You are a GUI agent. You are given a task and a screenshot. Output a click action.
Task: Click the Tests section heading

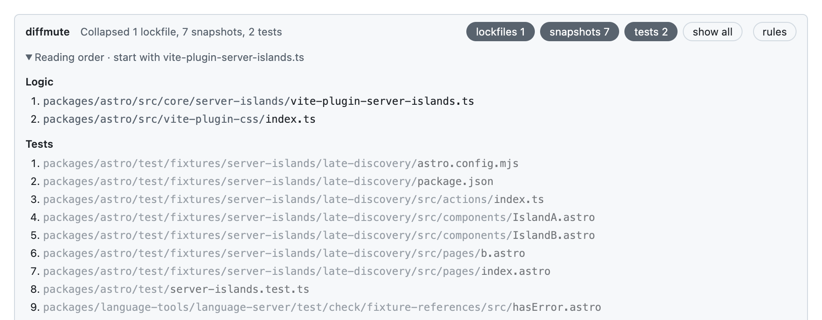coord(39,144)
